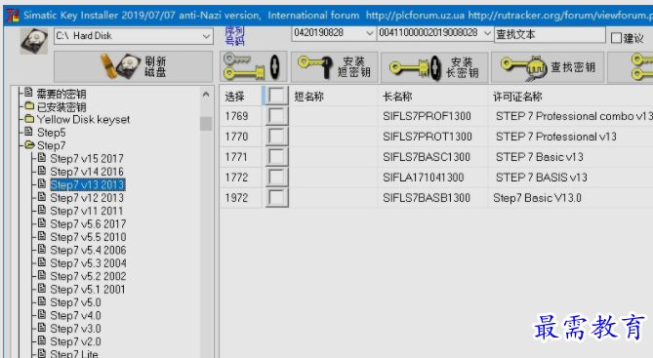Click the partially visible keys button at far right
The width and height of the screenshot is (653, 358).
631,66
